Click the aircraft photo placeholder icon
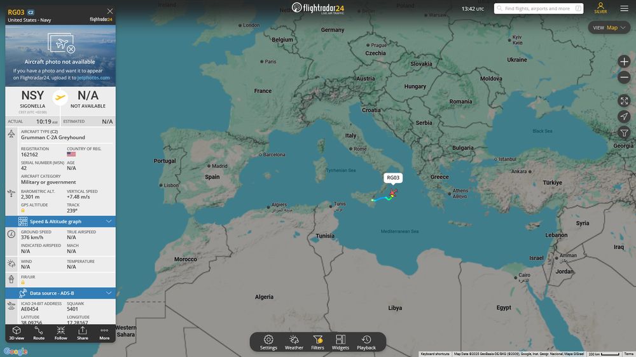The height and width of the screenshot is (357, 636). (61, 43)
